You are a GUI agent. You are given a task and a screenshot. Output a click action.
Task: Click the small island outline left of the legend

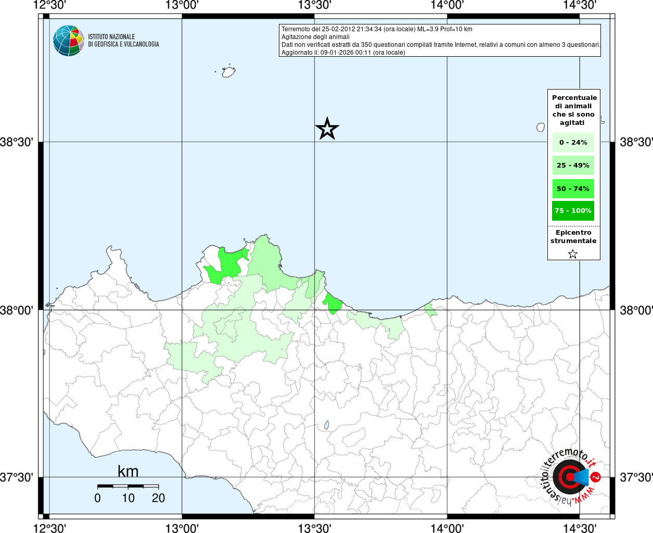click(541, 127)
